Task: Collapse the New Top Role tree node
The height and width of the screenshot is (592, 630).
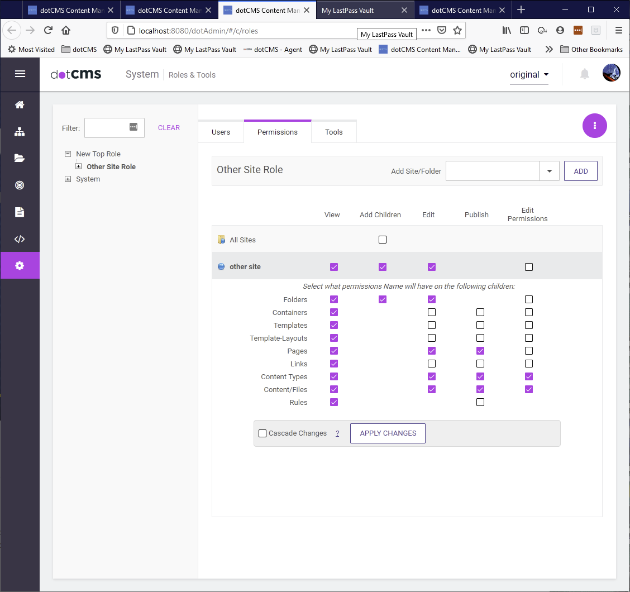Action: point(68,154)
